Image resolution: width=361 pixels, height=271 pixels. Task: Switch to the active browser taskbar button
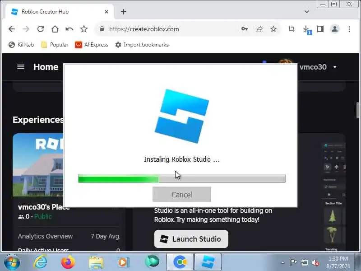tap(180, 262)
